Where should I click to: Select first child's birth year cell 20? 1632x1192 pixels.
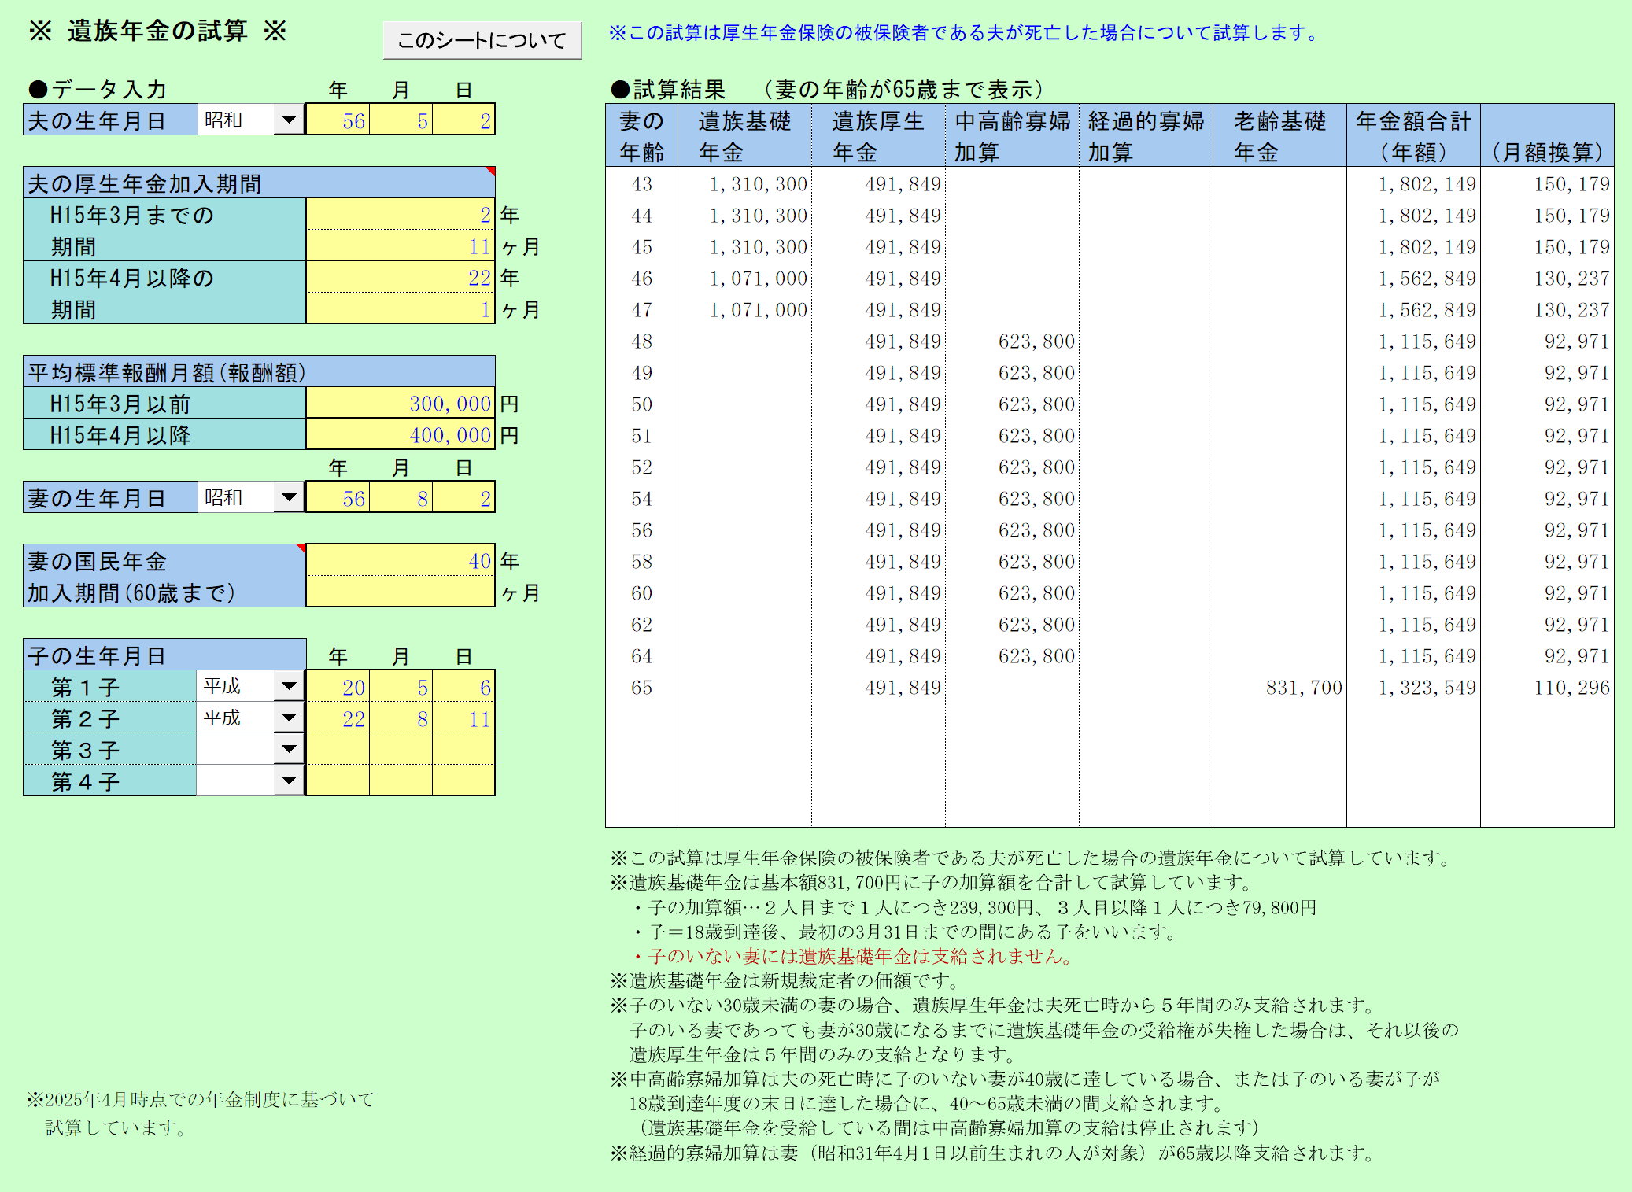click(x=338, y=687)
